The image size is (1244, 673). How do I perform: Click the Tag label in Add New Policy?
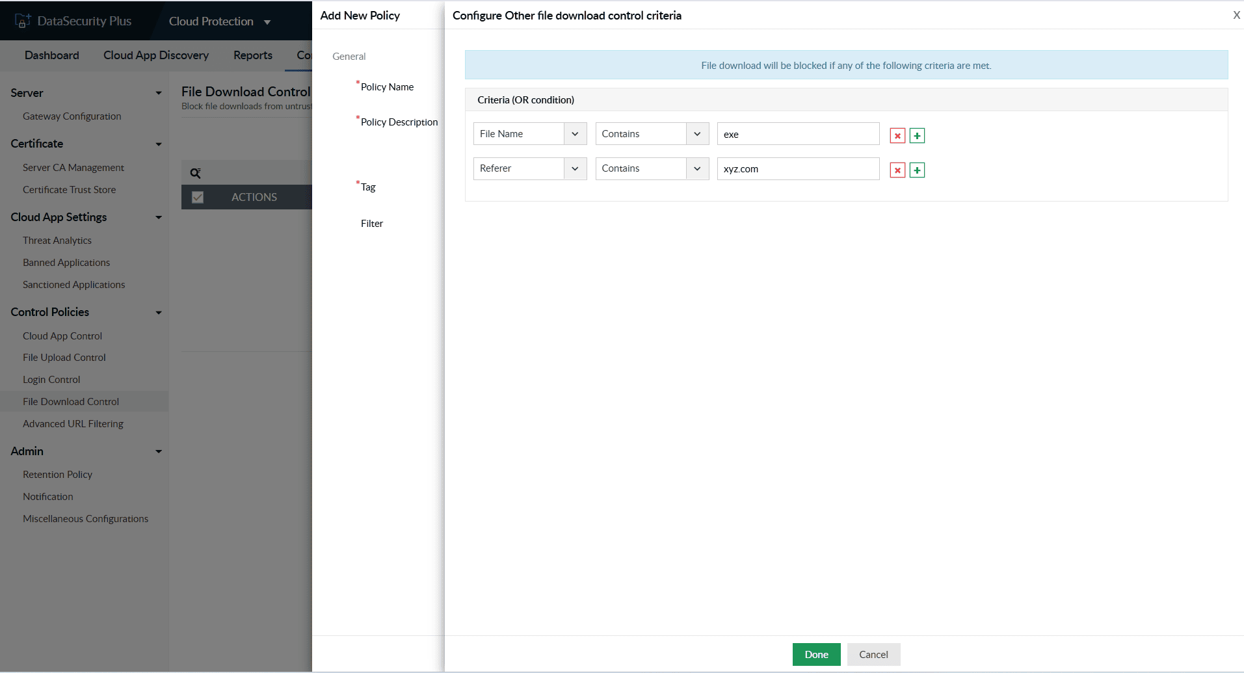click(x=368, y=187)
